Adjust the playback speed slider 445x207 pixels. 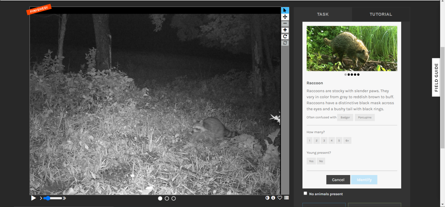click(52, 198)
